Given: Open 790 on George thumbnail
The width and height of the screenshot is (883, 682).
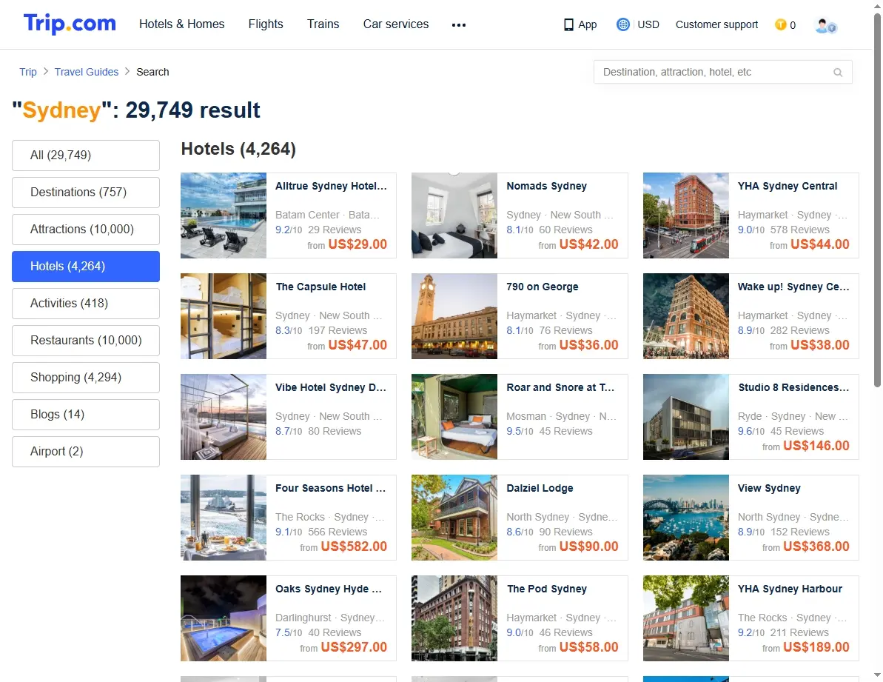Looking at the screenshot, I should 454,316.
